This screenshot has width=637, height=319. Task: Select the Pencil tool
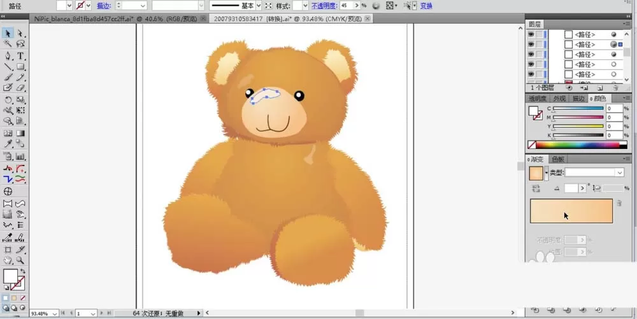click(20, 77)
